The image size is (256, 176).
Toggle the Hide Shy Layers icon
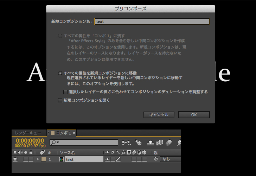(150, 143)
